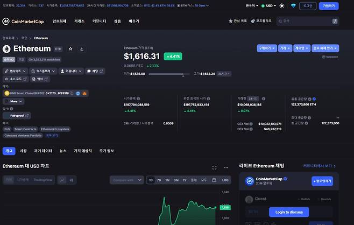Switch to the historical data tab

(x=43, y=151)
